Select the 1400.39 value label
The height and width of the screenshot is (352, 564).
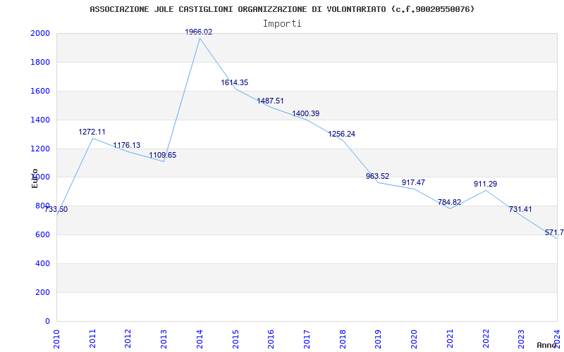point(306,114)
